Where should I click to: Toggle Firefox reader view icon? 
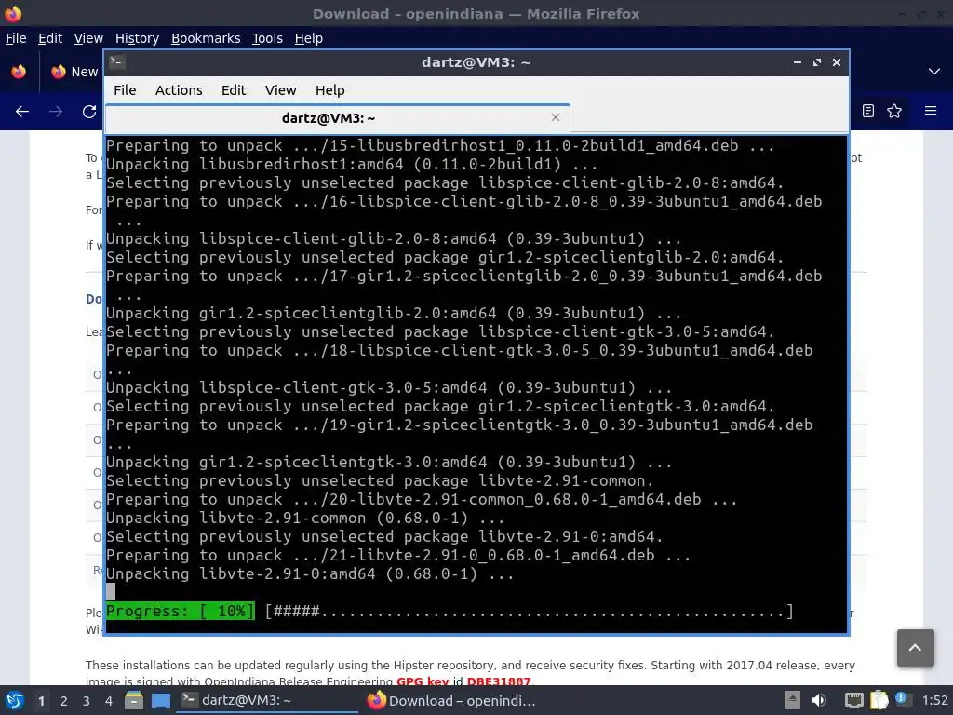[x=868, y=111]
